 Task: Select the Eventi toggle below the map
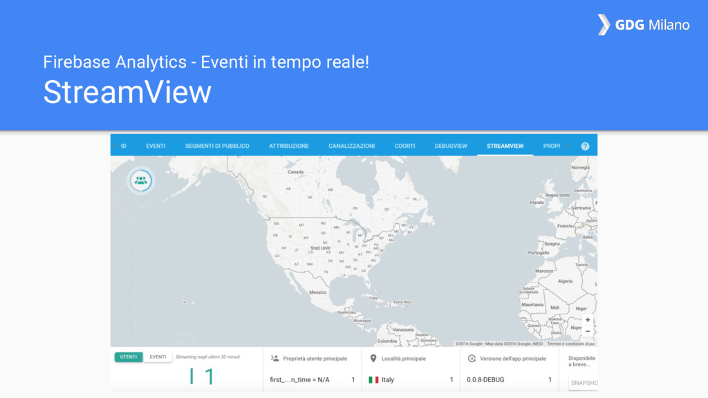[158, 357]
